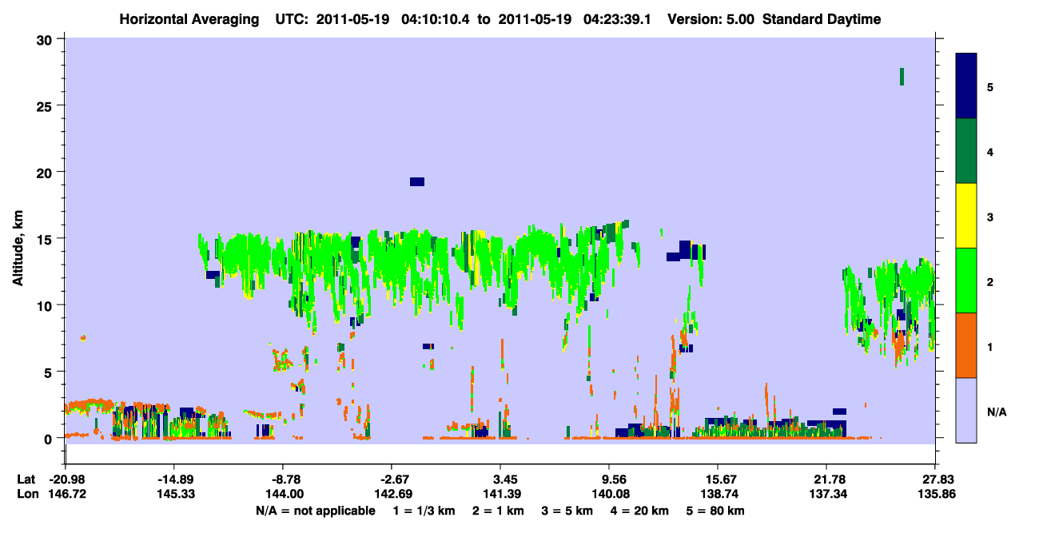Screen dimensions: 1039x533
Task: Click the dark green level 4 color swatch
Action: (x=966, y=151)
